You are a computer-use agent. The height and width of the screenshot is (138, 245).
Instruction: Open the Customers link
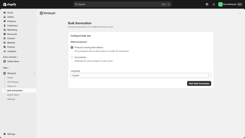pos(12,25)
